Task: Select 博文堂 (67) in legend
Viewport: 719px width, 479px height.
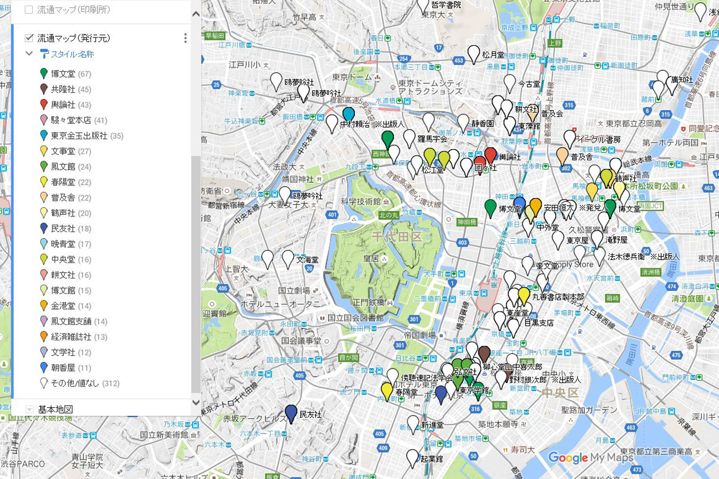Action: (x=71, y=74)
